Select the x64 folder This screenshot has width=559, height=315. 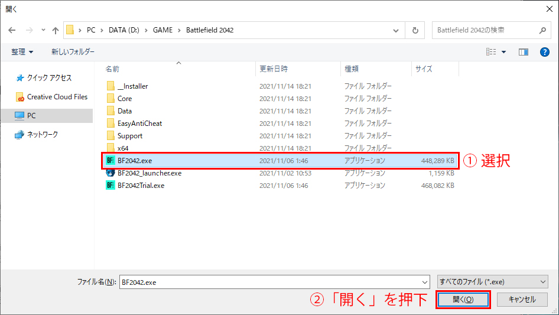click(x=123, y=148)
